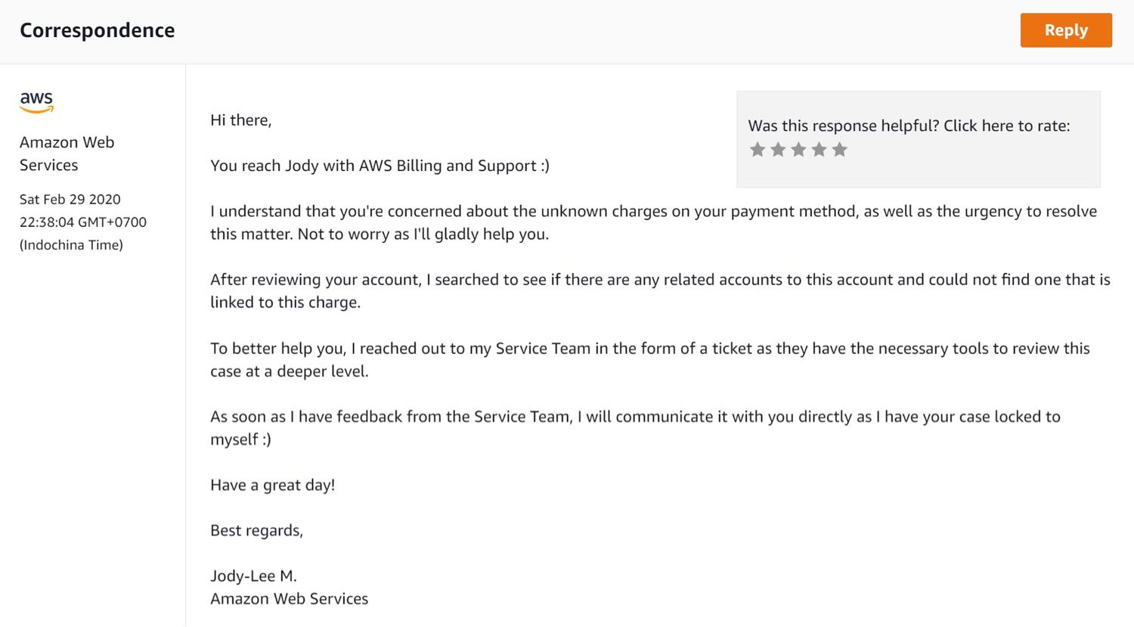Select the third rating star
Viewport: 1134px width, 627px height.
click(x=798, y=150)
